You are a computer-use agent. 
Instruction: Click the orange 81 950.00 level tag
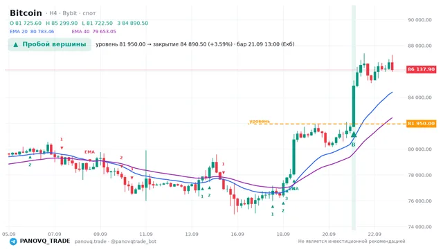[x=422, y=123]
